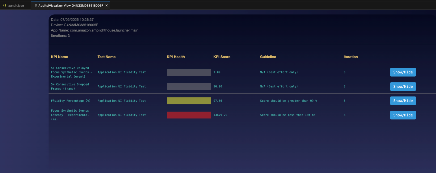This screenshot has height=173, width=436.
Task: Toggle Show/Hide for Fluidity Percentage row
Action: coord(403,101)
